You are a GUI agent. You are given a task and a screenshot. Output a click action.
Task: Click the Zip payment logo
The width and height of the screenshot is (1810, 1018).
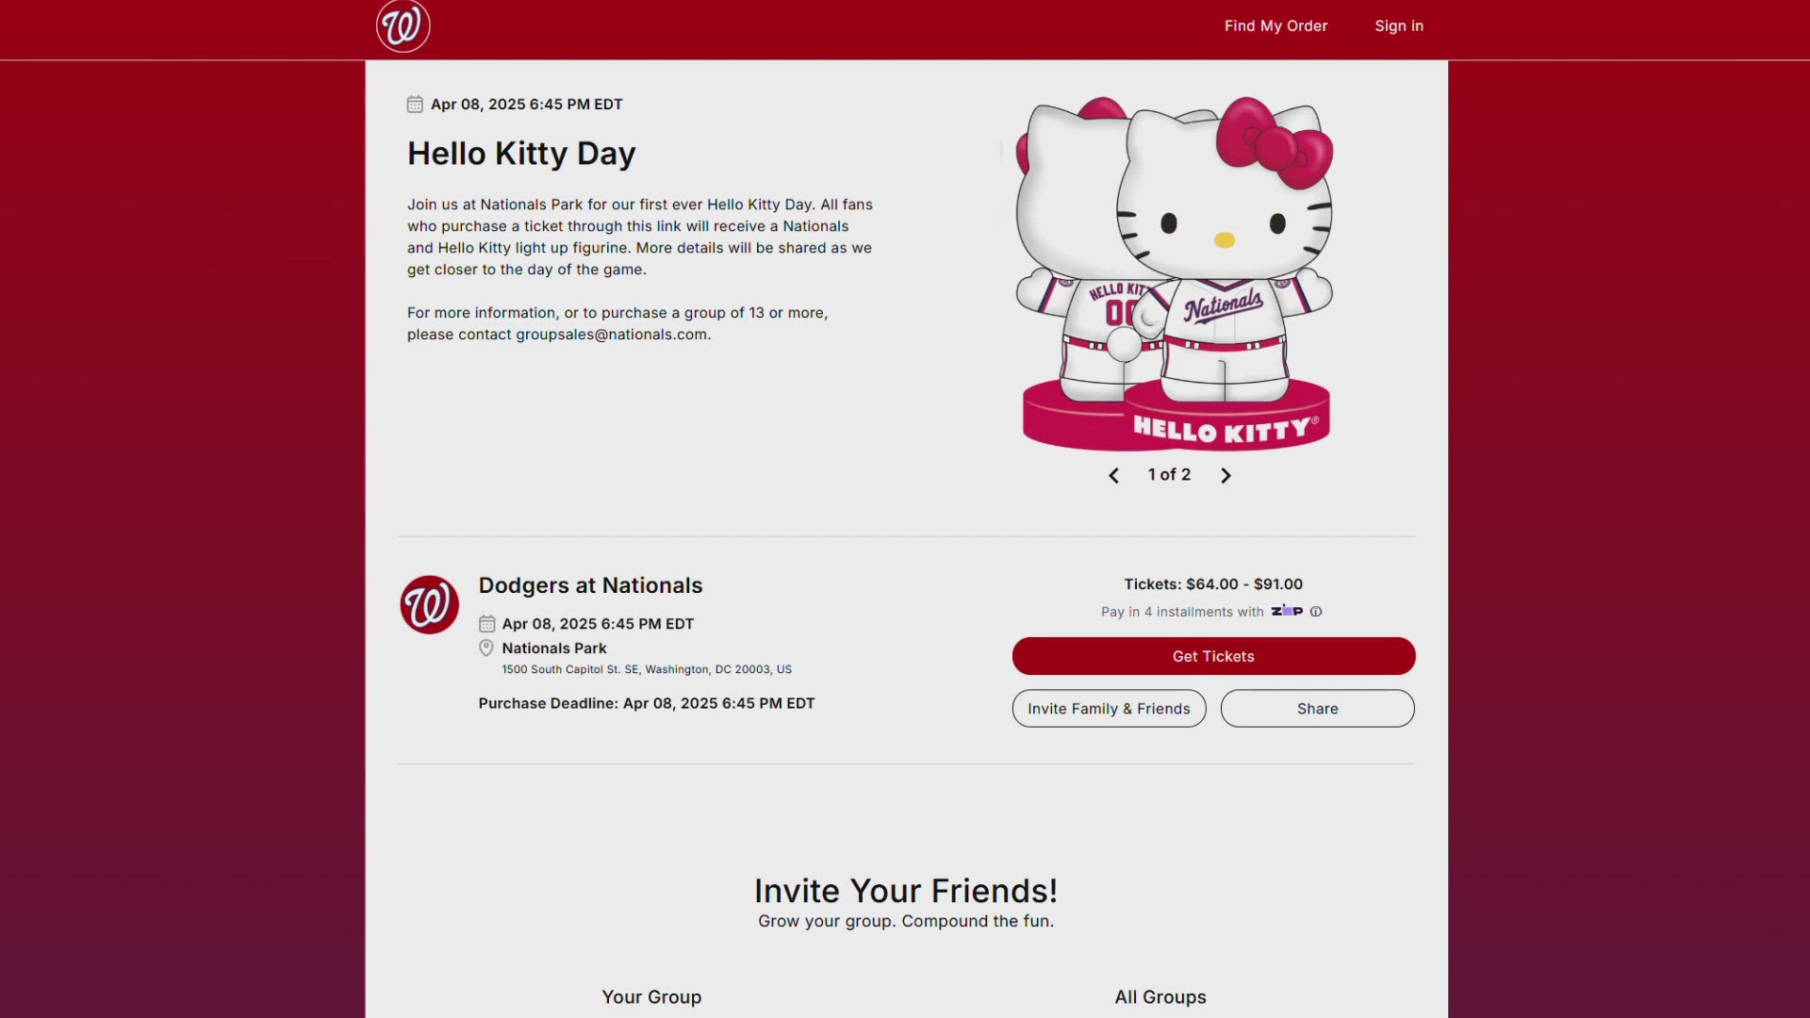tap(1287, 611)
